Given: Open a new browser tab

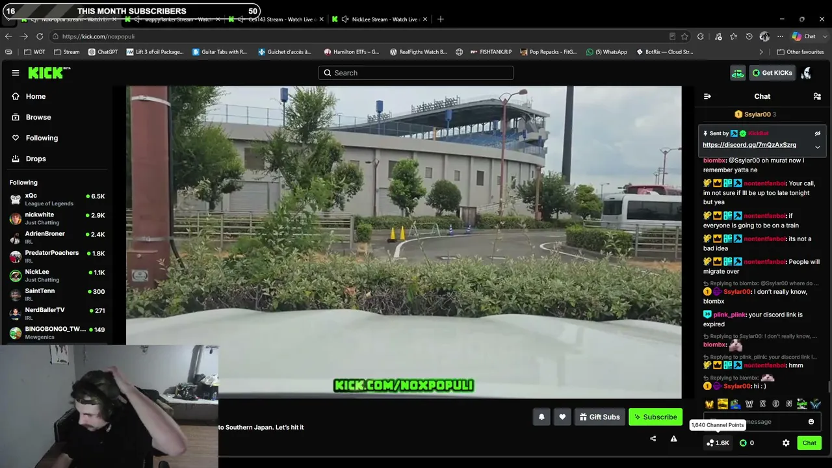Looking at the screenshot, I should [x=441, y=19].
